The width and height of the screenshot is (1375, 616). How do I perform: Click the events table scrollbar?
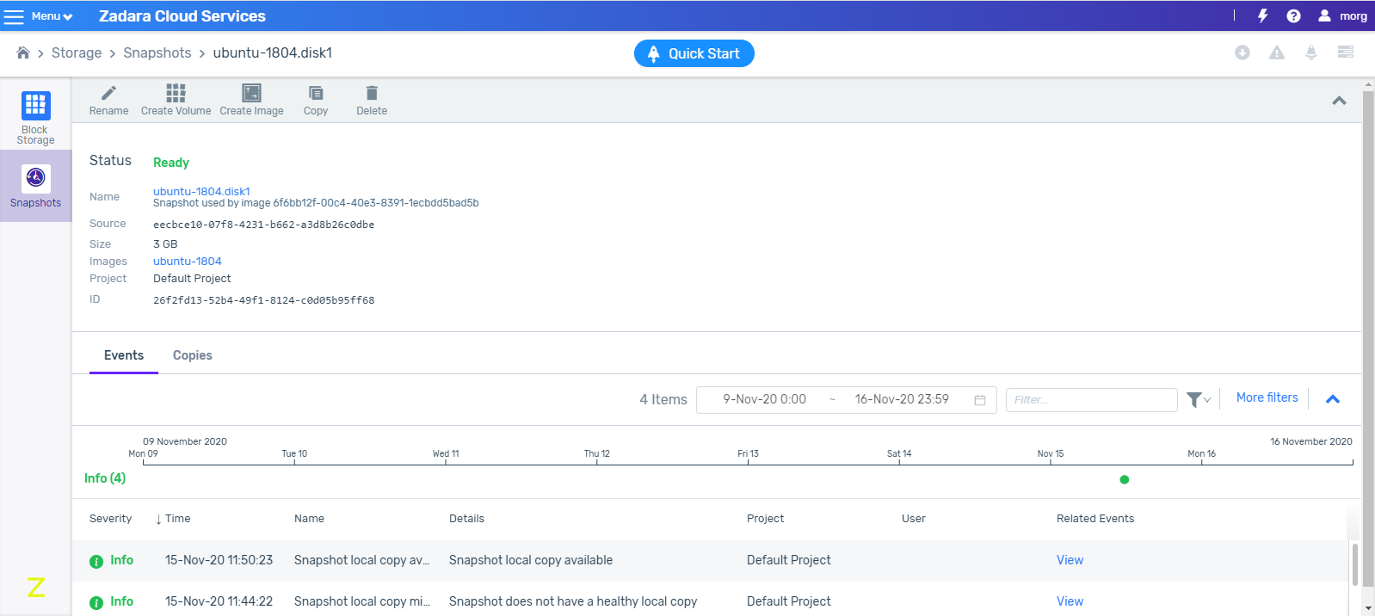tap(1355, 564)
